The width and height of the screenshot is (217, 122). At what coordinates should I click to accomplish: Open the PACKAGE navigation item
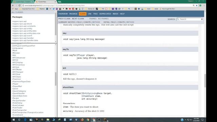[73, 14]
